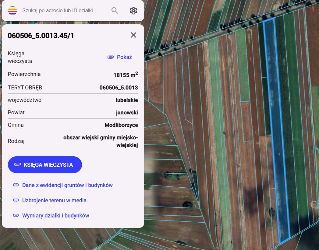Open the Uzbrojenie terenu w media link
The image size is (319, 250).
click(54, 200)
